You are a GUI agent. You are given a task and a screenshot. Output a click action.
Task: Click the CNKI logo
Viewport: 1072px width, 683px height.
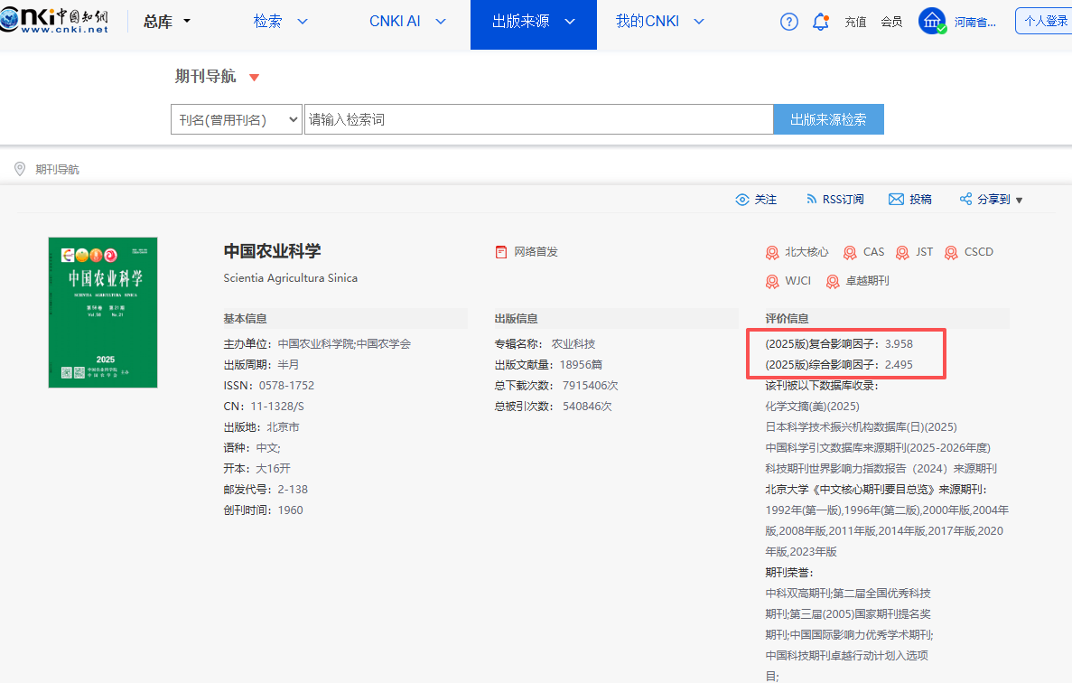pos(54,21)
